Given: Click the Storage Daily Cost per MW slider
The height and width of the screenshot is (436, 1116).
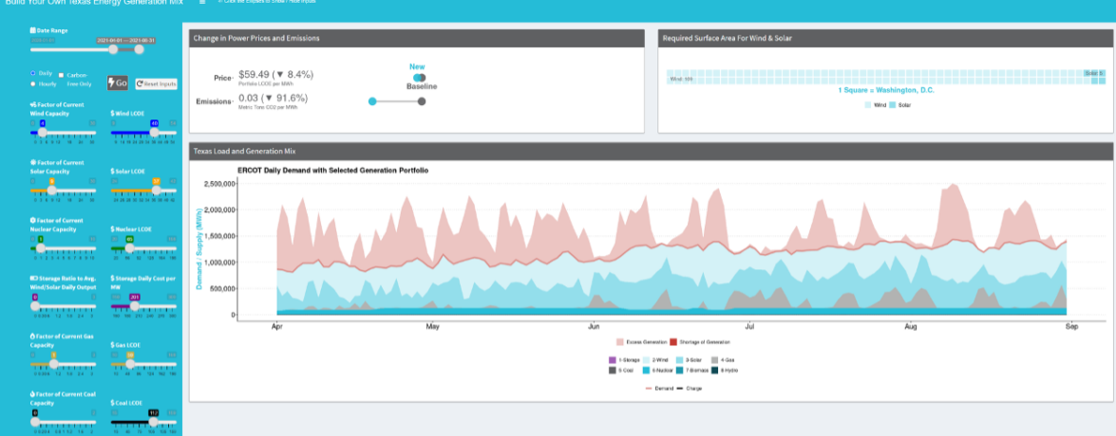Looking at the screenshot, I should click(135, 306).
